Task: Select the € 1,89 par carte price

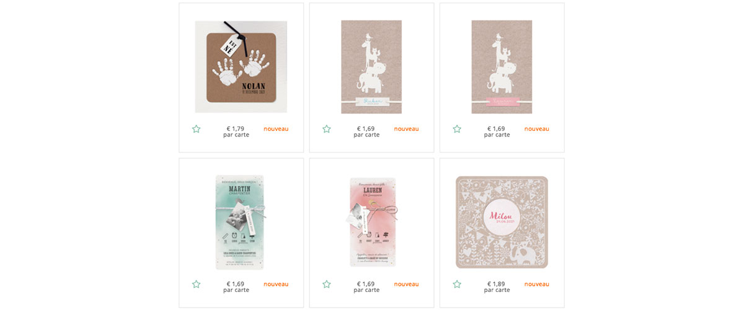Action: pyautogui.click(x=497, y=286)
